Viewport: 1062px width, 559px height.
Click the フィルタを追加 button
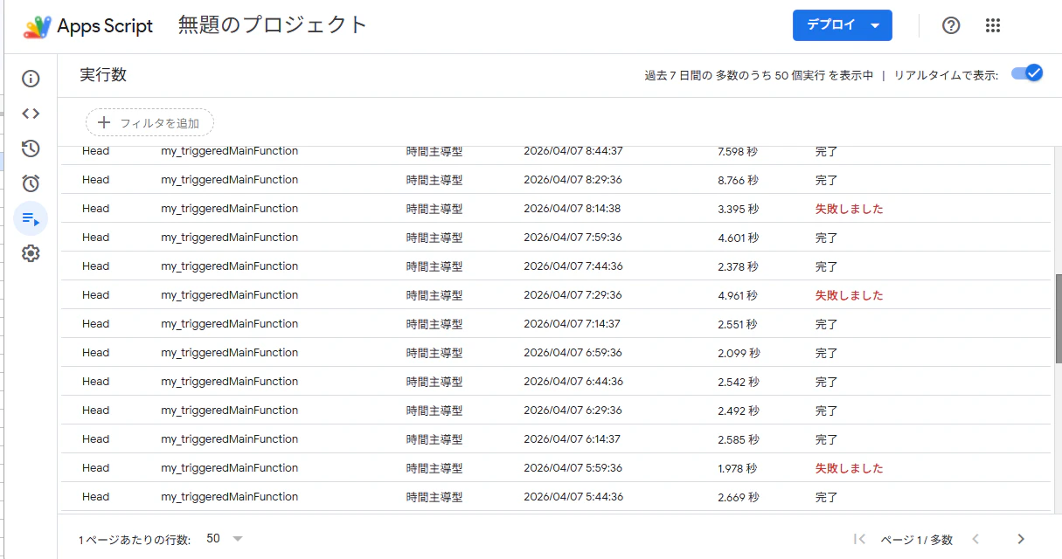(149, 123)
